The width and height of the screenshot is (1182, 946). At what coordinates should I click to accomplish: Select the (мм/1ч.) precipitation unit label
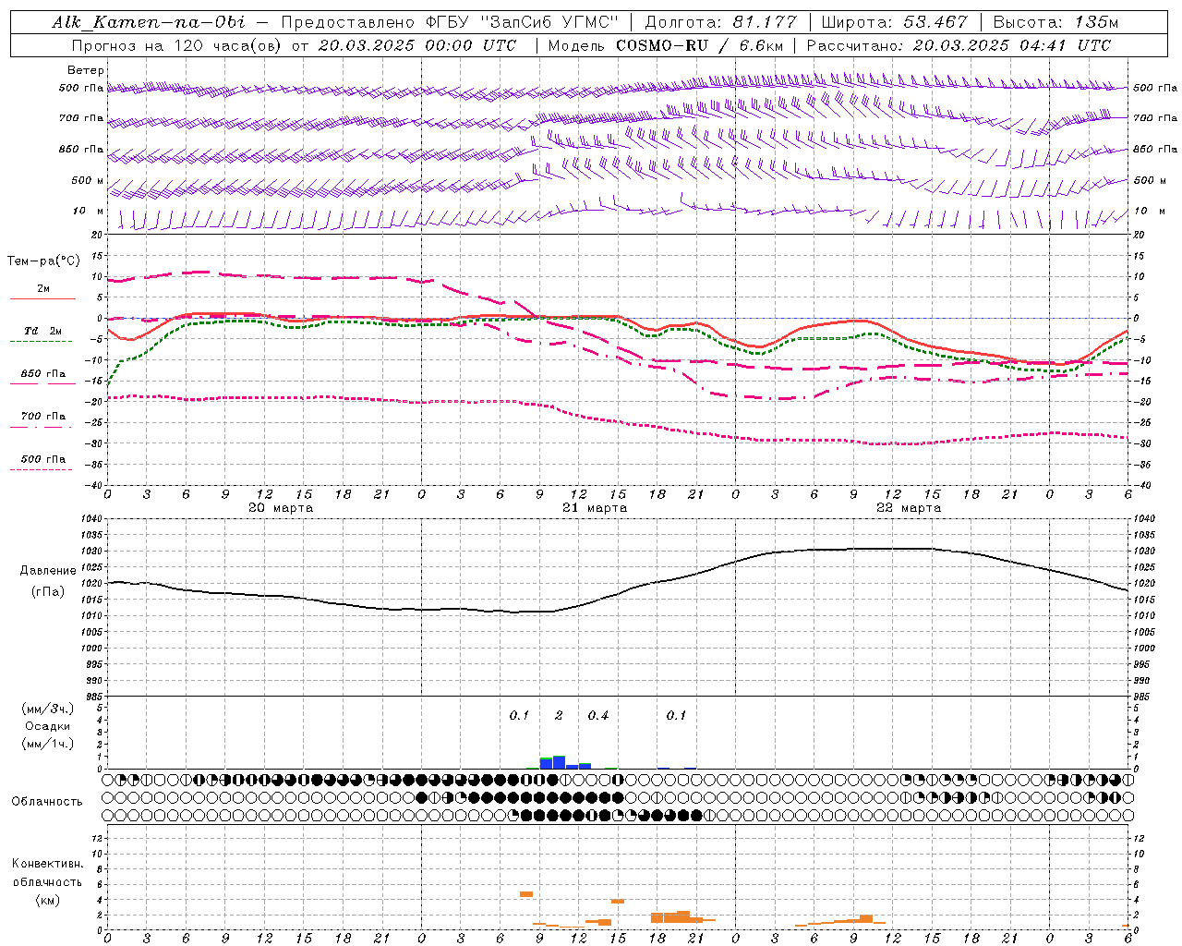click(x=48, y=744)
